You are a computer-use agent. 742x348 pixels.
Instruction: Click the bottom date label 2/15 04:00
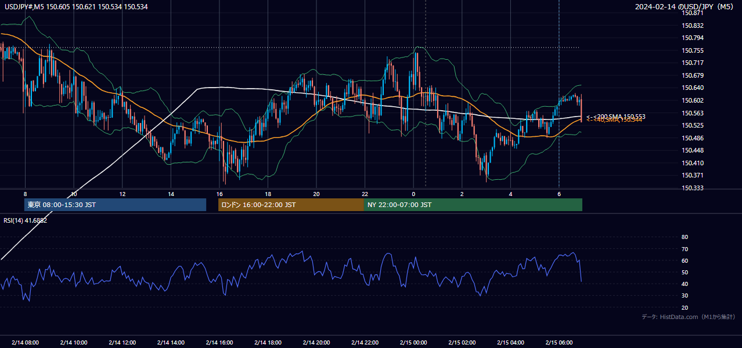(510, 342)
